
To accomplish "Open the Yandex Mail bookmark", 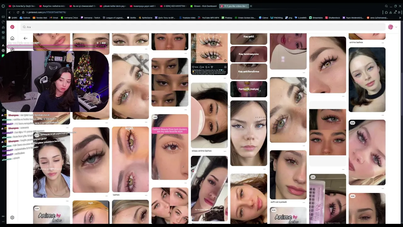I will click(x=40, y=18).
